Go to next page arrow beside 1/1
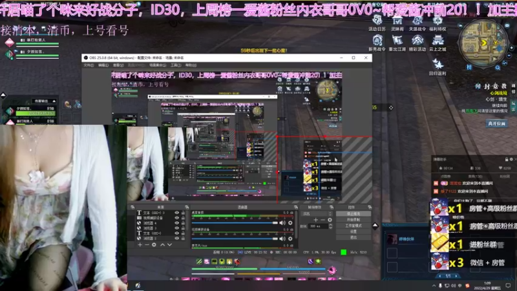Image resolution: width=517 pixels, height=291 pixels. 456,276
